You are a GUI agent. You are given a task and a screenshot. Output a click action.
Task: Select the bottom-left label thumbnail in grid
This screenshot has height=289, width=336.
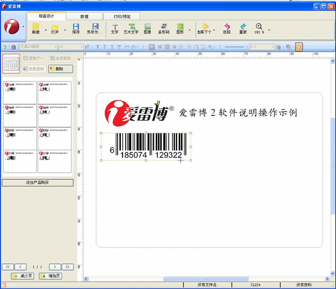(20, 161)
